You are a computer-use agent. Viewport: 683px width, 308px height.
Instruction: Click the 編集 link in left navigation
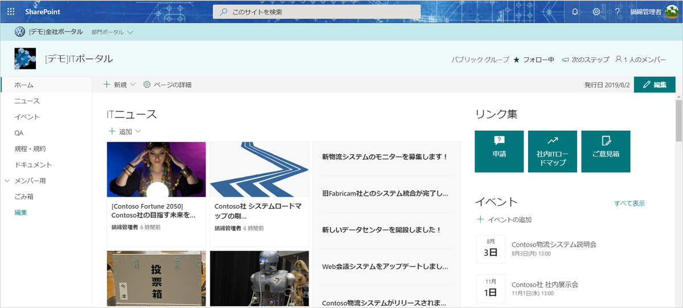coord(20,213)
